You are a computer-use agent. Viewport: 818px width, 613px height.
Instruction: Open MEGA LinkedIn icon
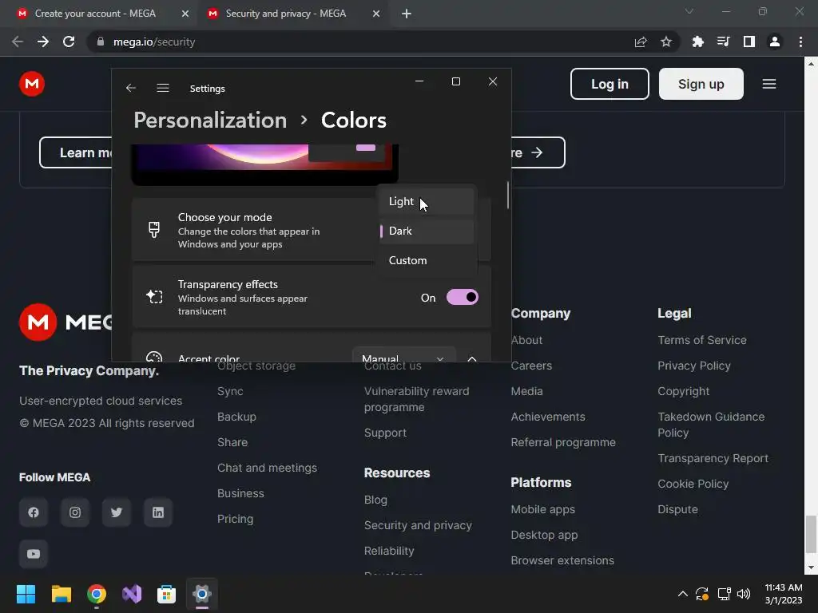pyautogui.click(x=158, y=512)
